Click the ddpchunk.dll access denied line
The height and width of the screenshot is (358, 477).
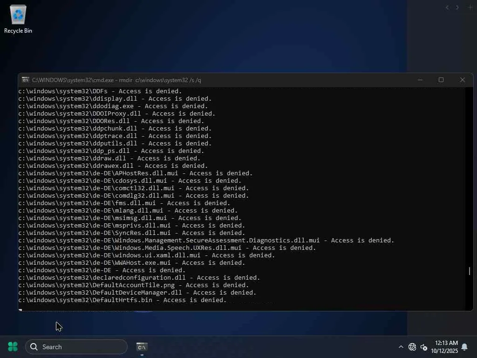(115, 129)
